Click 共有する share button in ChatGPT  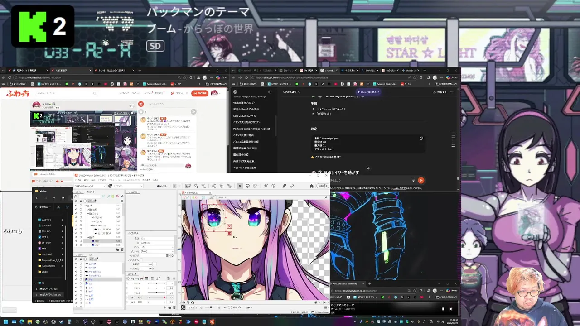tap(440, 92)
